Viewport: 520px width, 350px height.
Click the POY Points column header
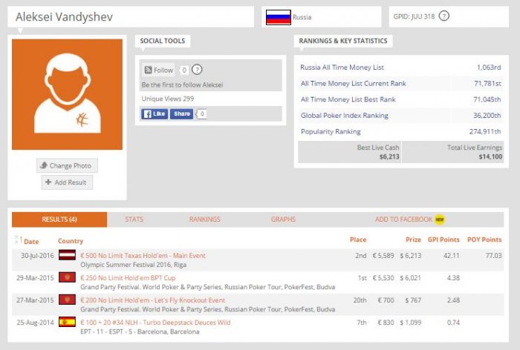click(x=484, y=240)
